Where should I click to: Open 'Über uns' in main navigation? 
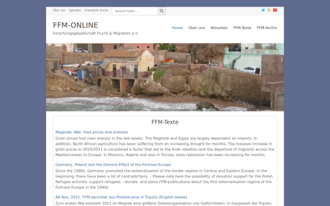tap(196, 28)
